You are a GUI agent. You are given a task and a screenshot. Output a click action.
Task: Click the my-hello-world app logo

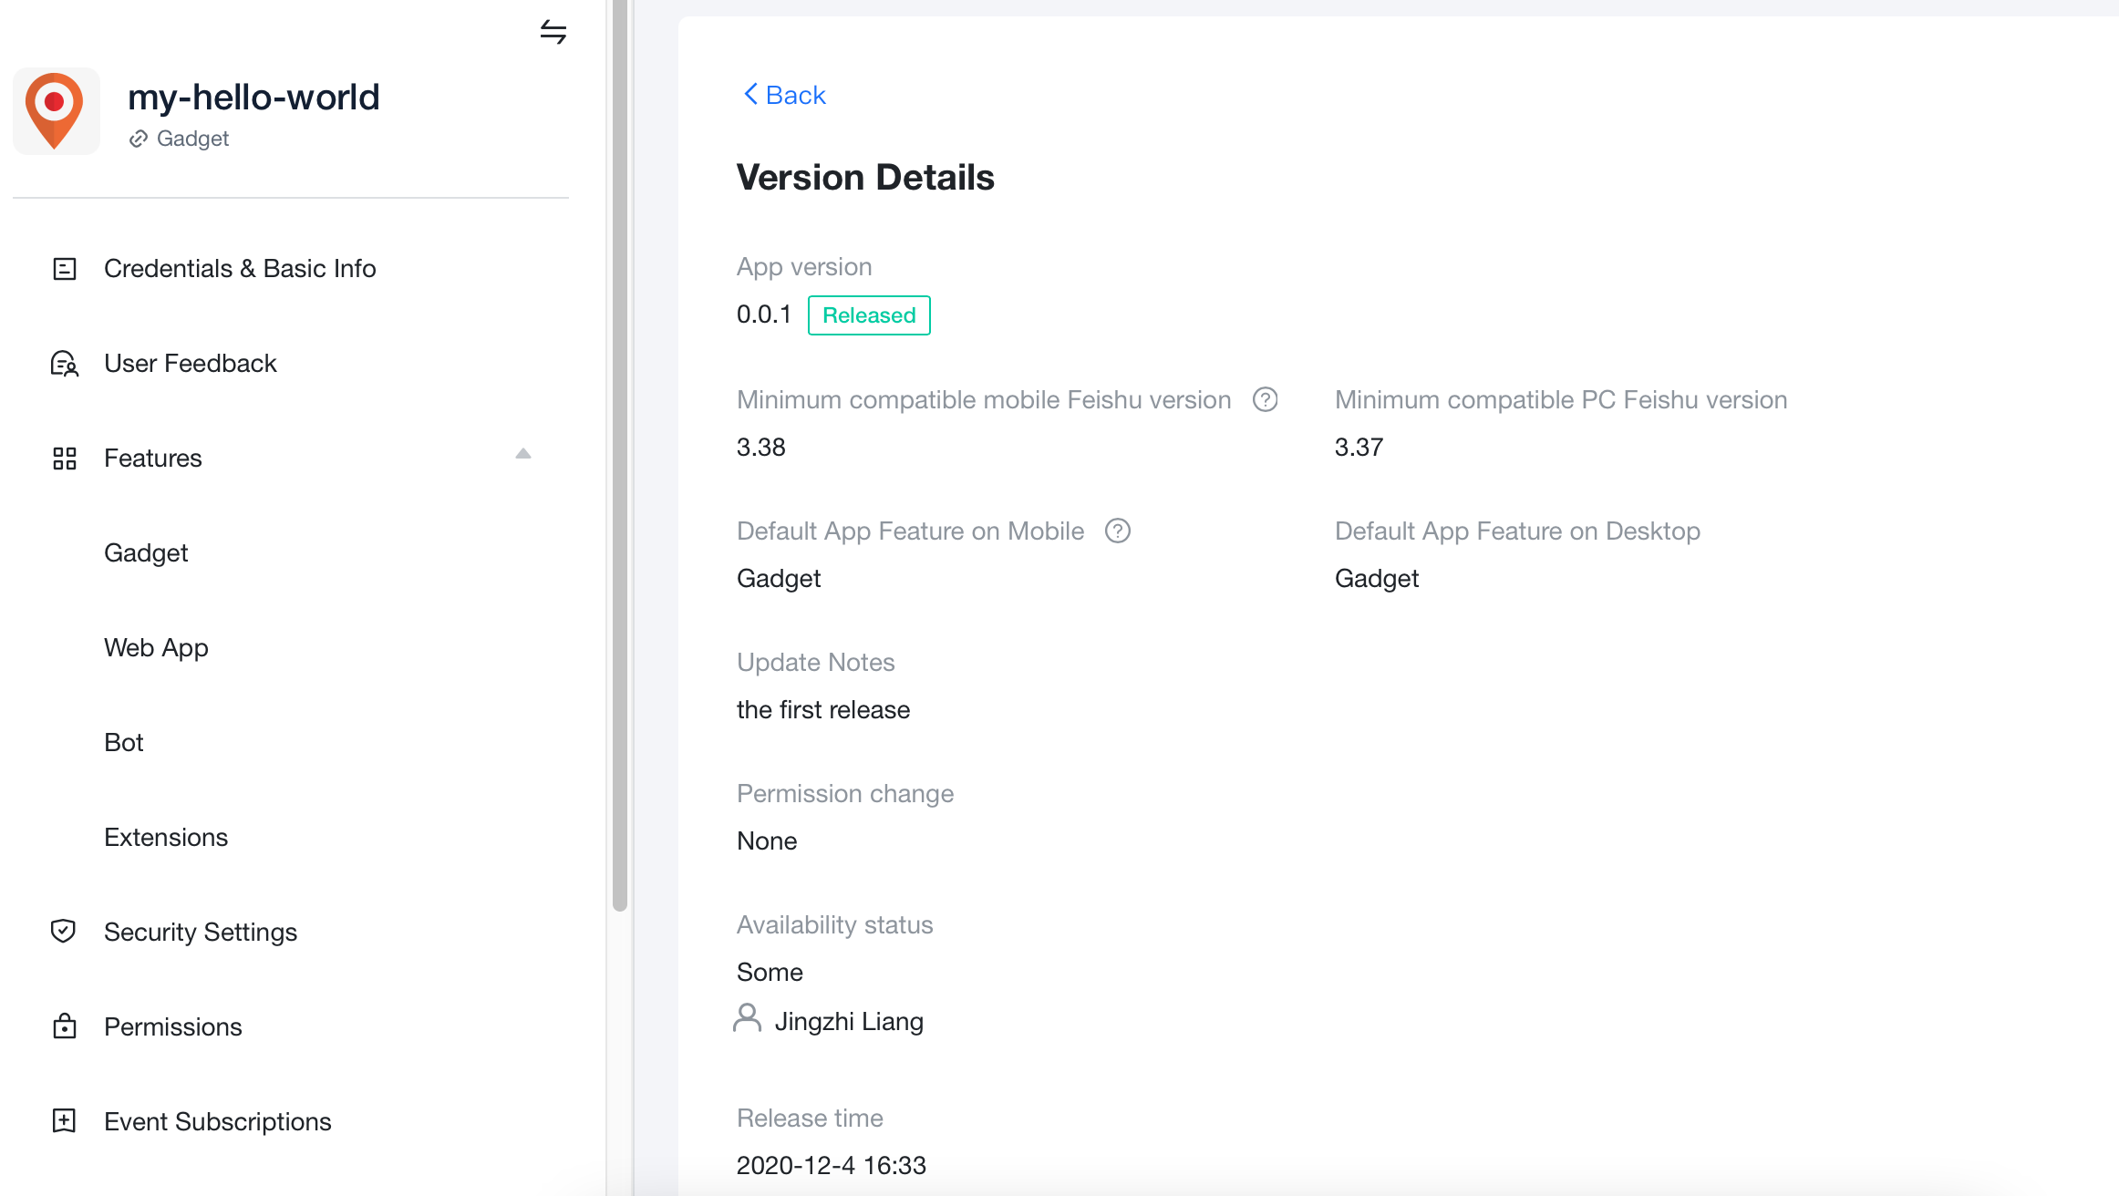56,111
